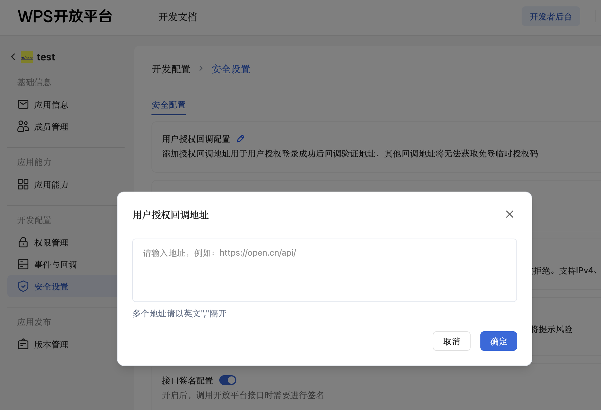
Task: Click the callback address input field
Action: 324,270
